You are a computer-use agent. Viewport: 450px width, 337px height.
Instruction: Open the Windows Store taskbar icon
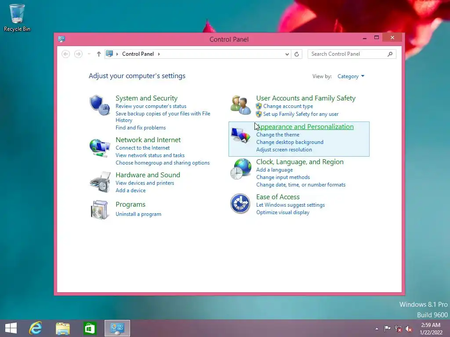tap(90, 328)
